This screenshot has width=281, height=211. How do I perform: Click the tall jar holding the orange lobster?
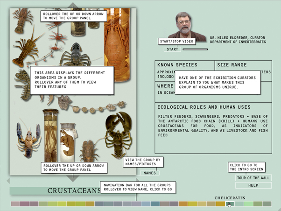tap(117, 45)
